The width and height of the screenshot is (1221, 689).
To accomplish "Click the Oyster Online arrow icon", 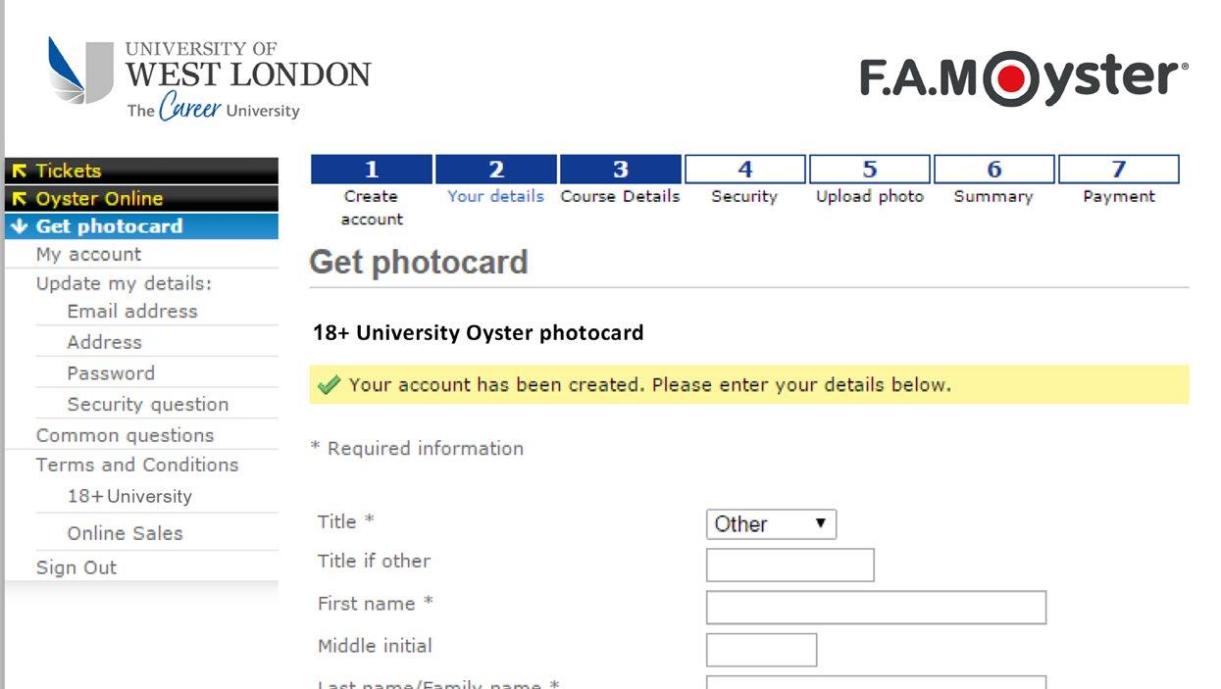I will coord(19,199).
